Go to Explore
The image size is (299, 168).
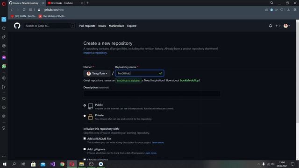click(132, 26)
